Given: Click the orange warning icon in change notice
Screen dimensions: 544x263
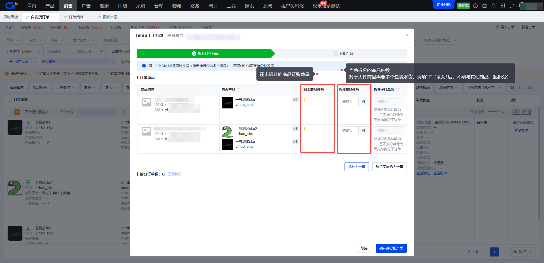Looking at the screenshot, I should (x=7, y=74).
